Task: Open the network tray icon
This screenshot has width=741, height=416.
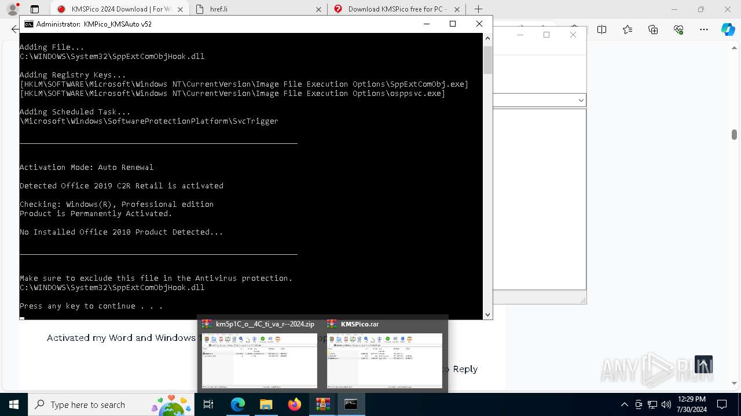Action: (x=652, y=404)
